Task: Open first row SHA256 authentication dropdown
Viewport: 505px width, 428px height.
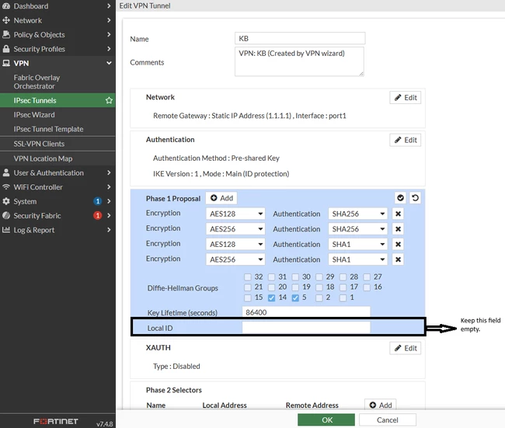Action: click(x=357, y=214)
